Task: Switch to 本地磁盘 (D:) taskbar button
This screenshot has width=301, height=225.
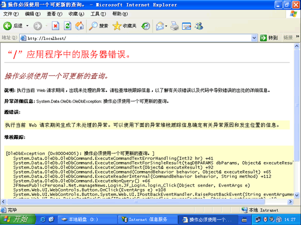Action: point(87,219)
